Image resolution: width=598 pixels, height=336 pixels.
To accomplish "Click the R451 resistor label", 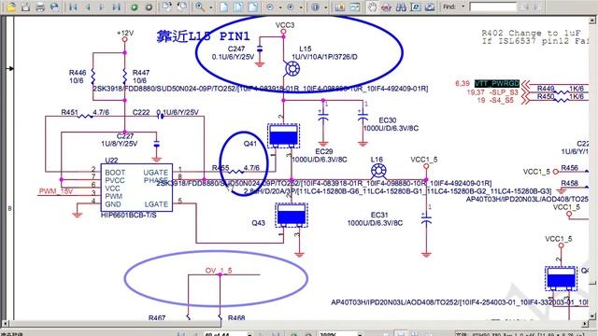I will coord(69,112).
